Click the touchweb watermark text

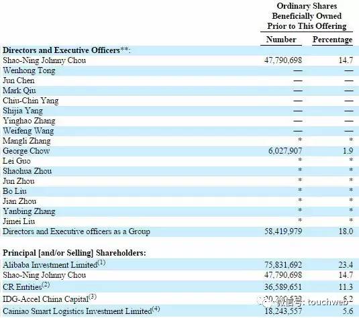(328, 302)
